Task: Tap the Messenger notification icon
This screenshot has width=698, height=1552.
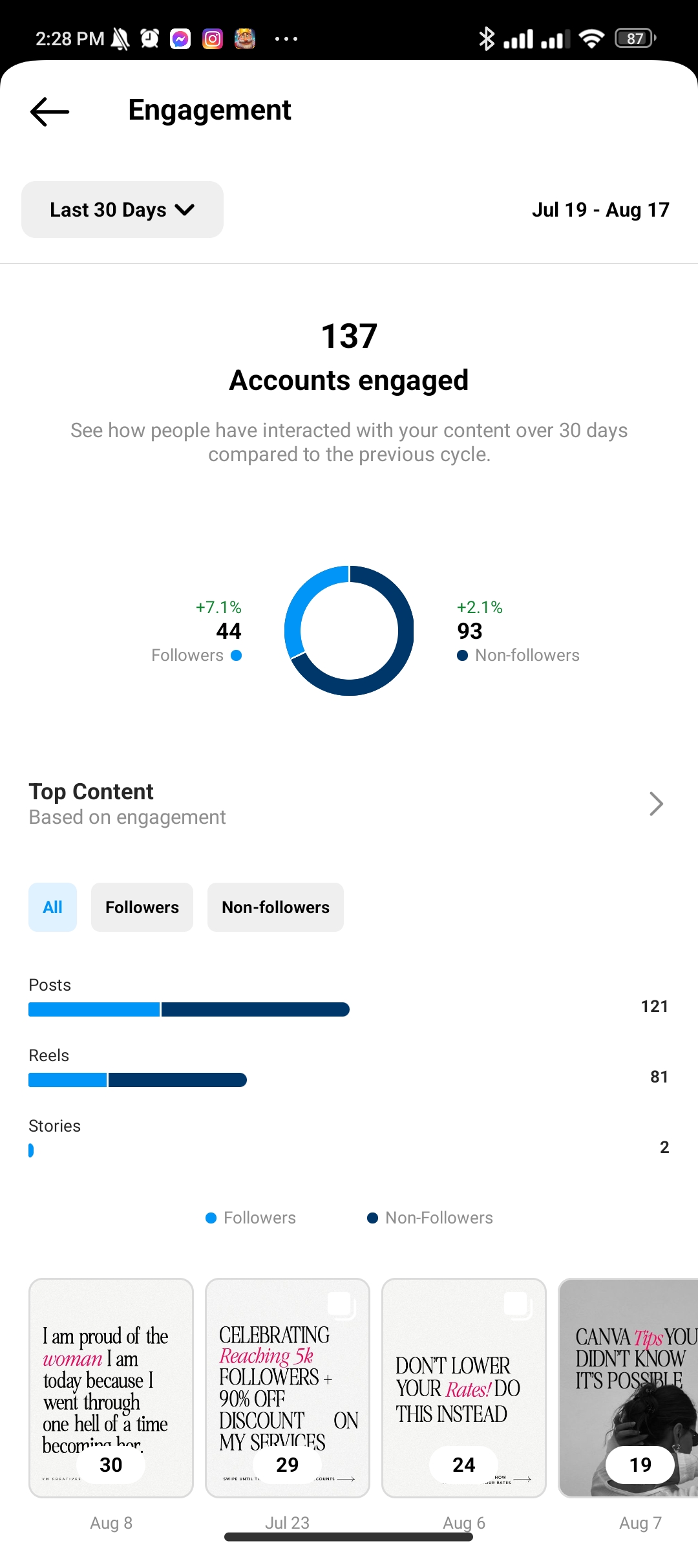Action: click(180, 39)
